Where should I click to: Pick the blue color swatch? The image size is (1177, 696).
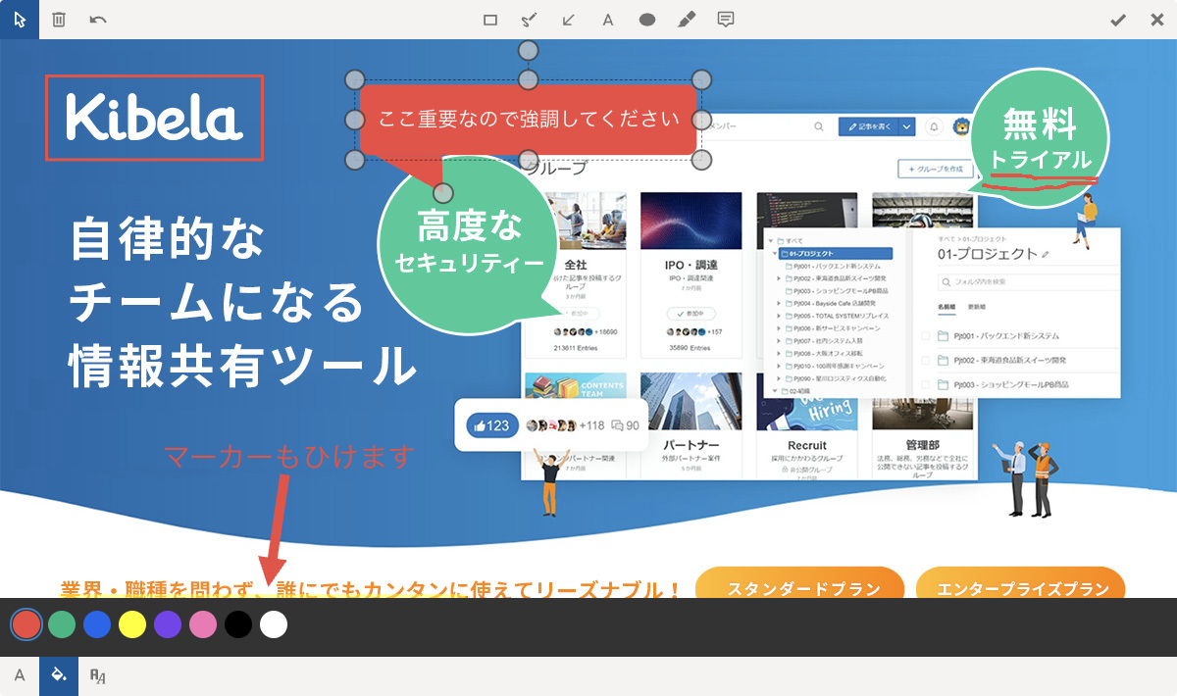tap(97, 624)
